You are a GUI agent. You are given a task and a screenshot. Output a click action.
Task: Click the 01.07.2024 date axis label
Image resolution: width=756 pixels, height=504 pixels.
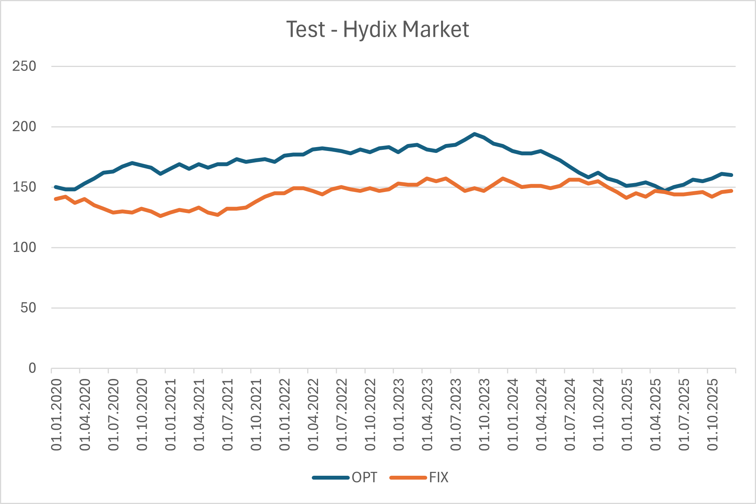pyautogui.click(x=570, y=415)
